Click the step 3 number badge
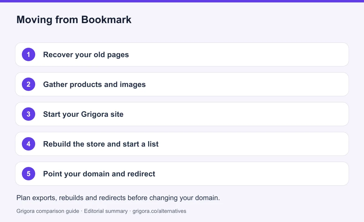This screenshot has height=222, width=364. [x=29, y=114]
